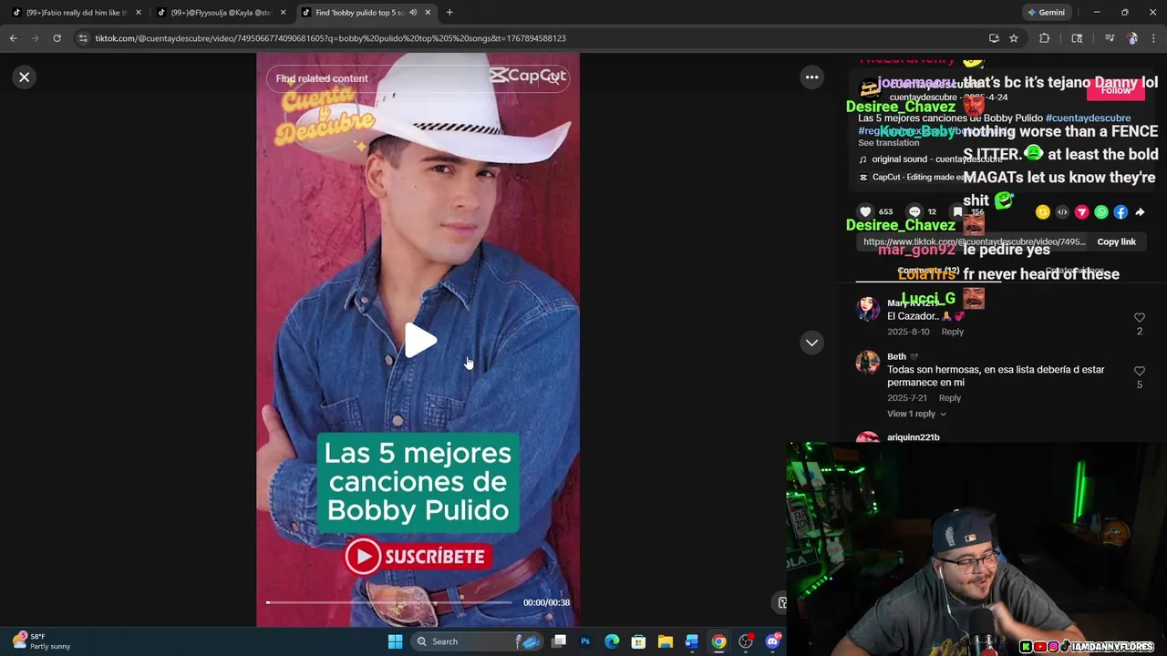The height and width of the screenshot is (656, 1167).
Task: Open the Chrome three-dot menu
Action: click(x=1154, y=38)
